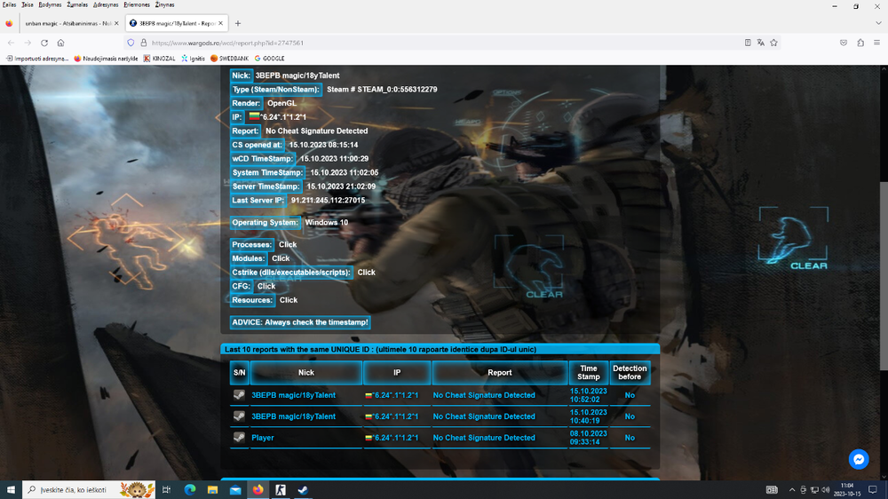Open the Žurnalas menu
The width and height of the screenshot is (888, 499).
(x=77, y=4)
